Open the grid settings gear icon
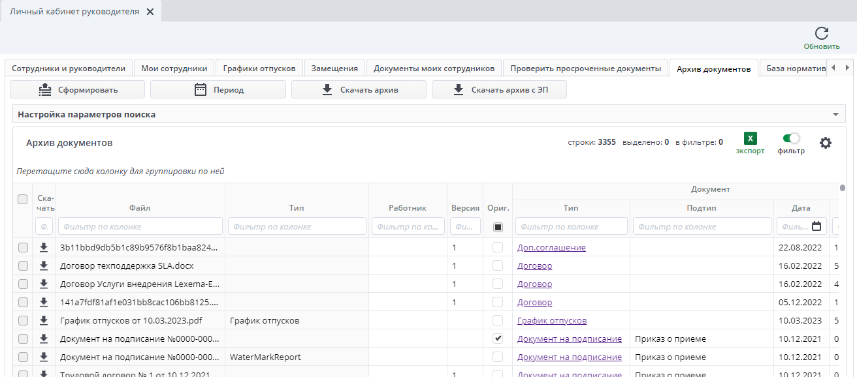This screenshot has width=857, height=377. click(x=826, y=143)
